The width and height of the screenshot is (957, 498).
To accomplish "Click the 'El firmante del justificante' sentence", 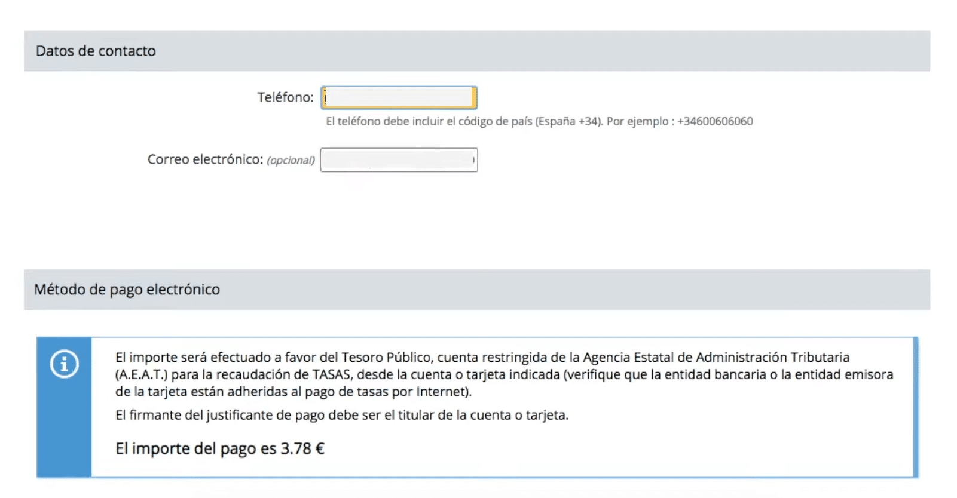I will (342, 415).
